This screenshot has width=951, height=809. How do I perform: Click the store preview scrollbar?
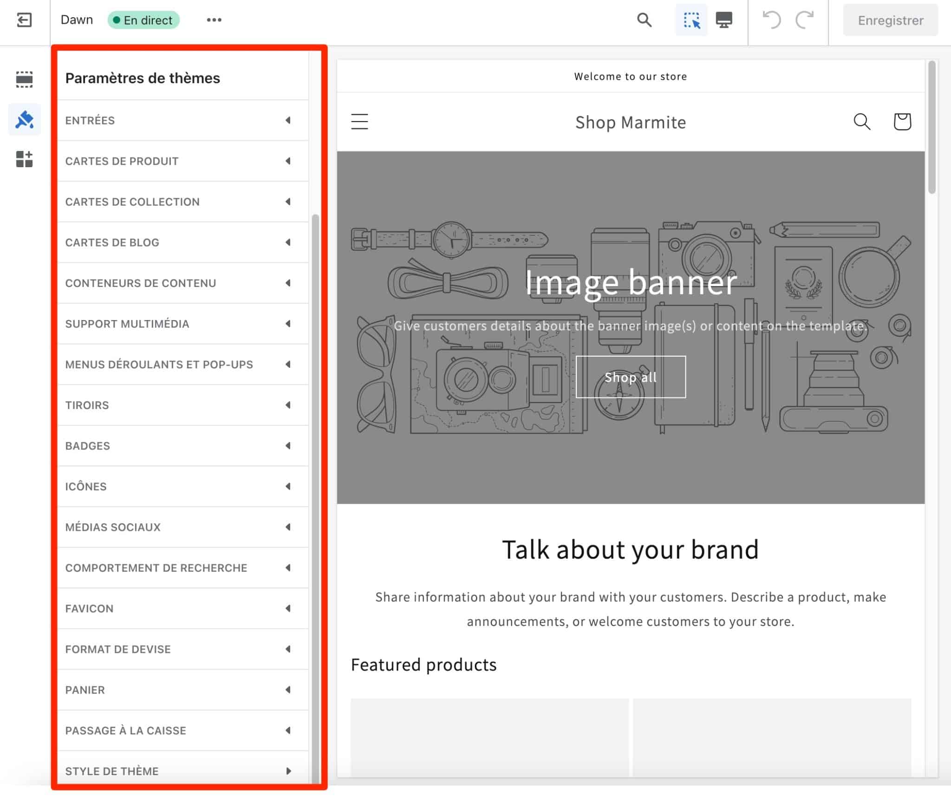[931, 127]
